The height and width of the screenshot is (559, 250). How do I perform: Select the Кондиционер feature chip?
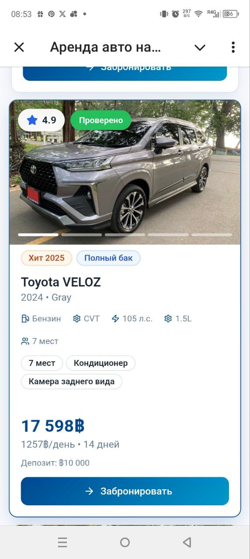tap(101, 363)
